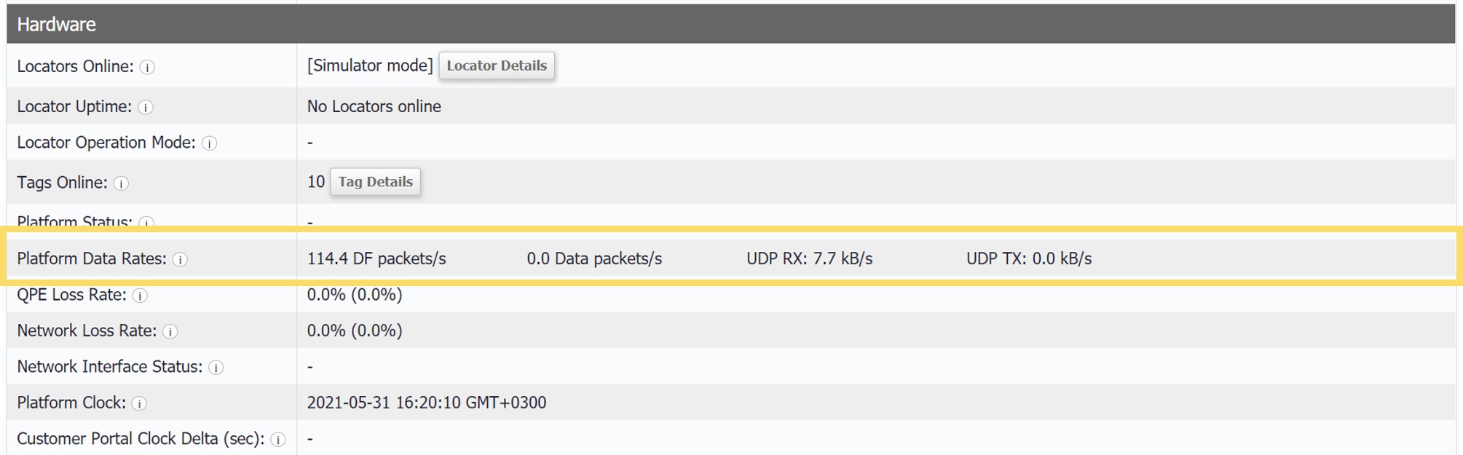
Task: Select the DF packets/s value
Action: click(376, 258)
